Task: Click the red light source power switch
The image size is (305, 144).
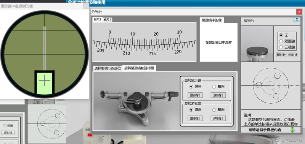Action: 90,135
